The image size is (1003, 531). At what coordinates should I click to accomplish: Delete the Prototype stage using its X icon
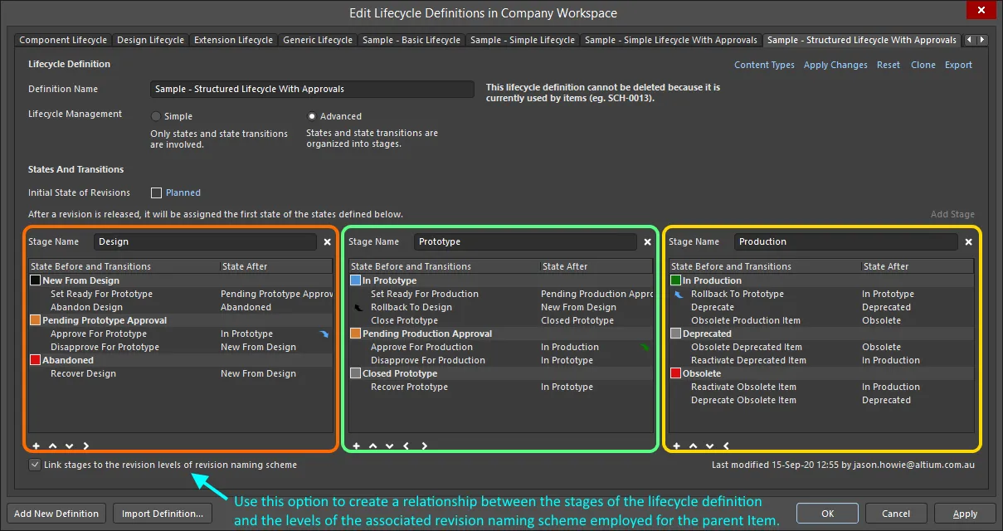tap(647, 242)
